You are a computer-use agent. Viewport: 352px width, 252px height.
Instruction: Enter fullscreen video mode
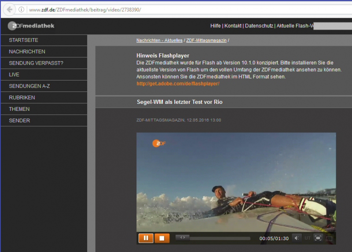[x=318, y=238]
